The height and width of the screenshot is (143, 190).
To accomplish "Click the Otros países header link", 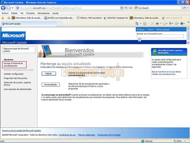I will click(x=163, y=30).
